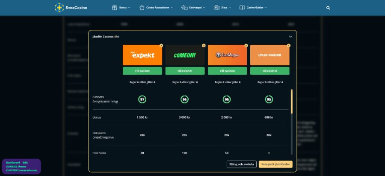
Task: Click info icon under LeoVegas terms
Action: (x=240, y=82)
